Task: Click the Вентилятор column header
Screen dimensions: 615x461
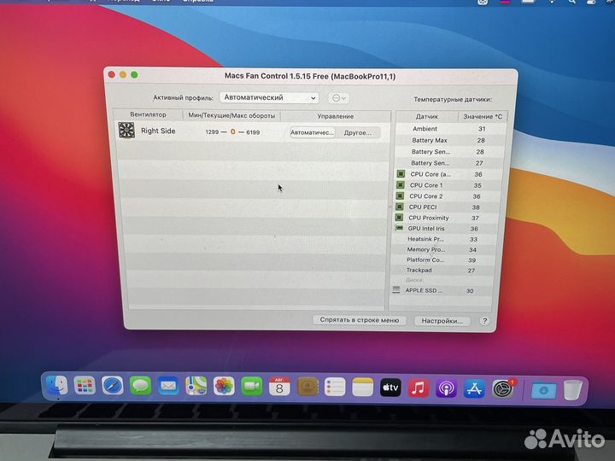Action: [x=148, y=114]
